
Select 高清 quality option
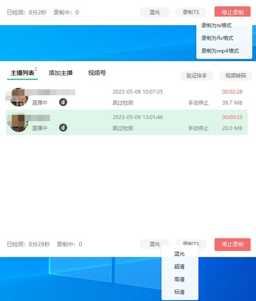pos(179,279)
